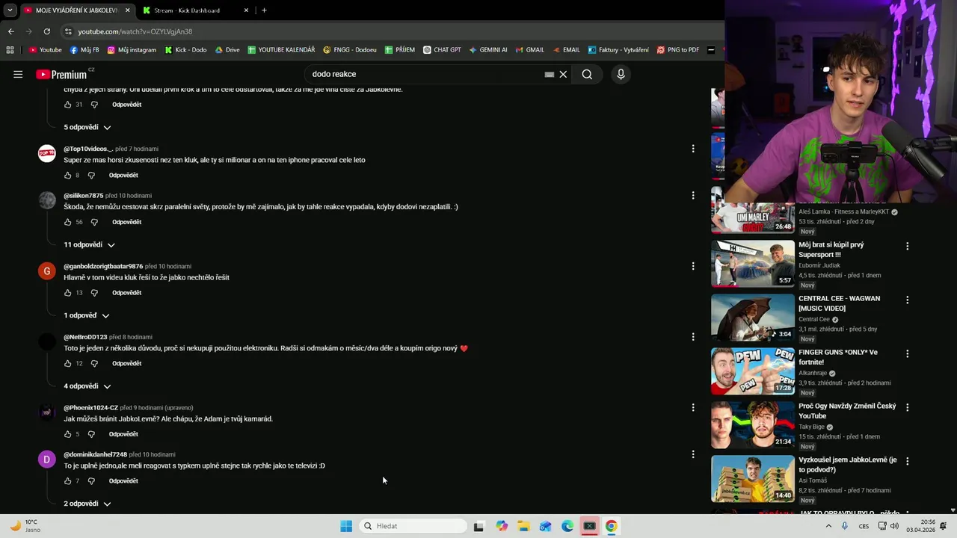Click the search magnifier button
This screenshot has height=538, width=957.
click(x=587, y=74)
